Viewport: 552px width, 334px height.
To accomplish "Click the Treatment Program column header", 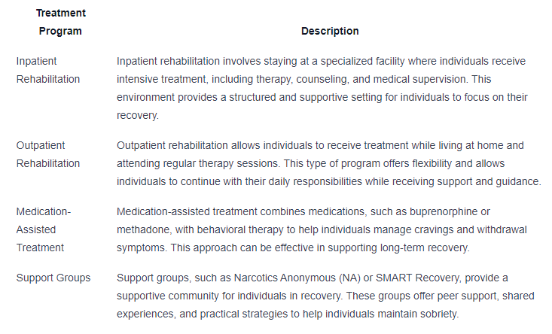I will pyautogui.click(x=60, y=23).
